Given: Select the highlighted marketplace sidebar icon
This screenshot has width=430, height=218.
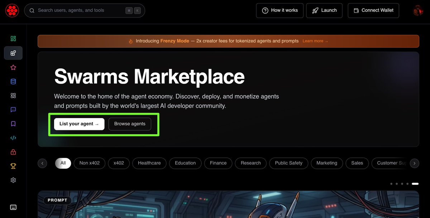Looking at the screenshot, I should coord(13,53).
